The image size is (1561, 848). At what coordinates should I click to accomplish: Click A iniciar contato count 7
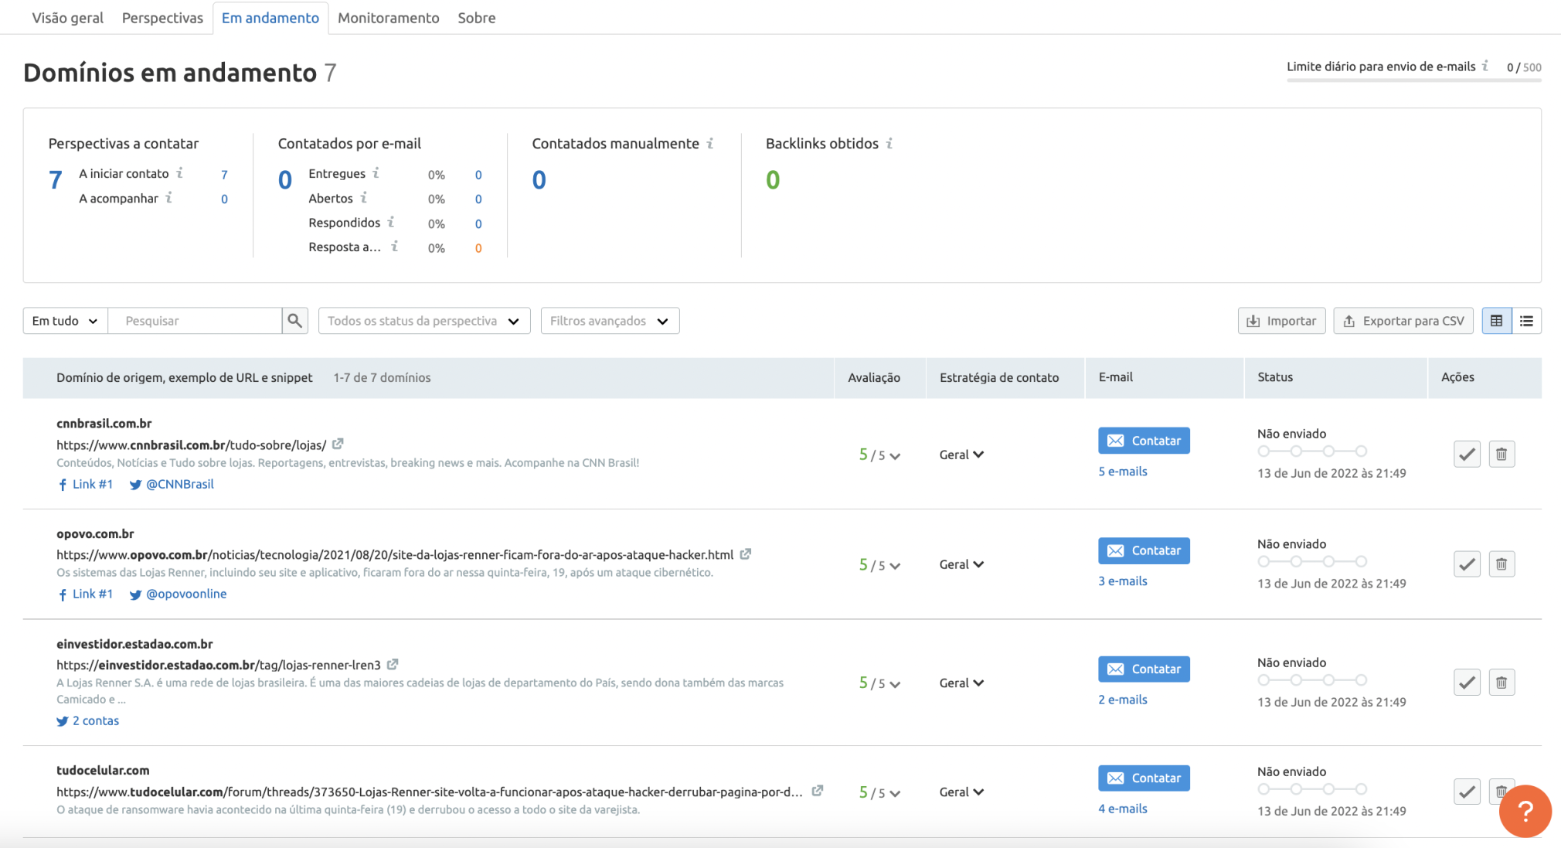(224, 174)
